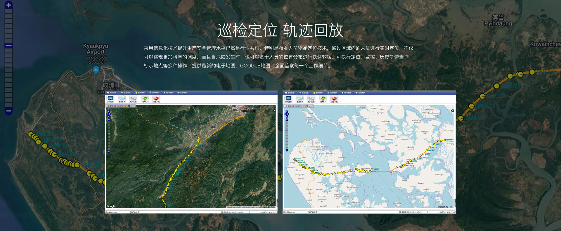Click 统计图表 chart icon in left window

tap(133, 99)
